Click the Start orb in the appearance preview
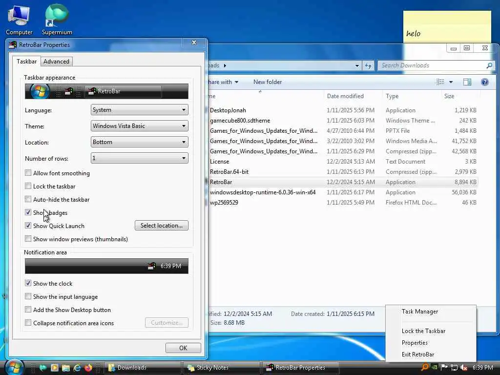Viewport: 500px width, 375px height. (x=40, y=91)
